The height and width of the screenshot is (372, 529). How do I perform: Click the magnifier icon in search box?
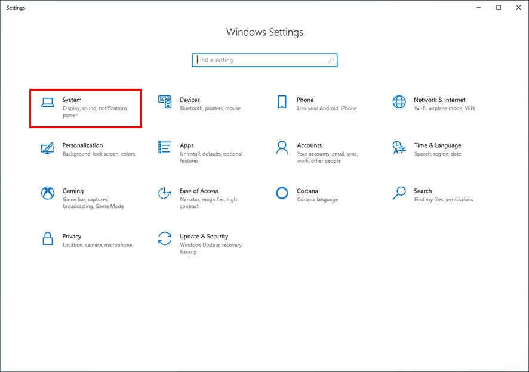tap(331, 60)
